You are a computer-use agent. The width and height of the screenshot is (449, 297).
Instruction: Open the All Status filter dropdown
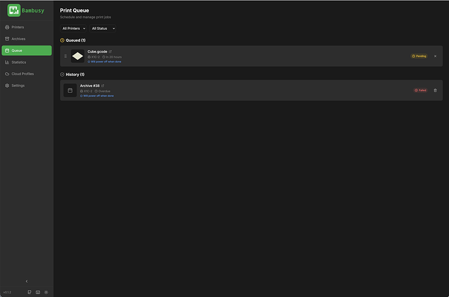coord(103,29)
